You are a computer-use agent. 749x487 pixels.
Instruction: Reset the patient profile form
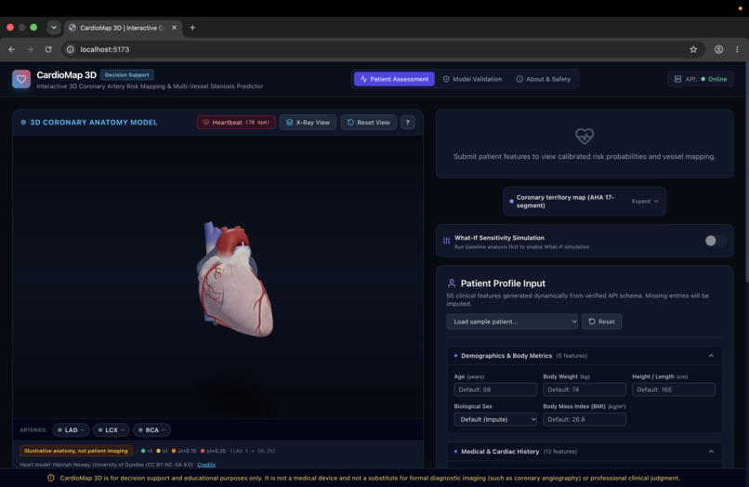point(601,322)
